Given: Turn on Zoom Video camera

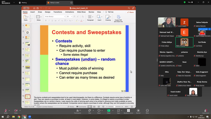Looking at the screenshot, I should point(16,110).
